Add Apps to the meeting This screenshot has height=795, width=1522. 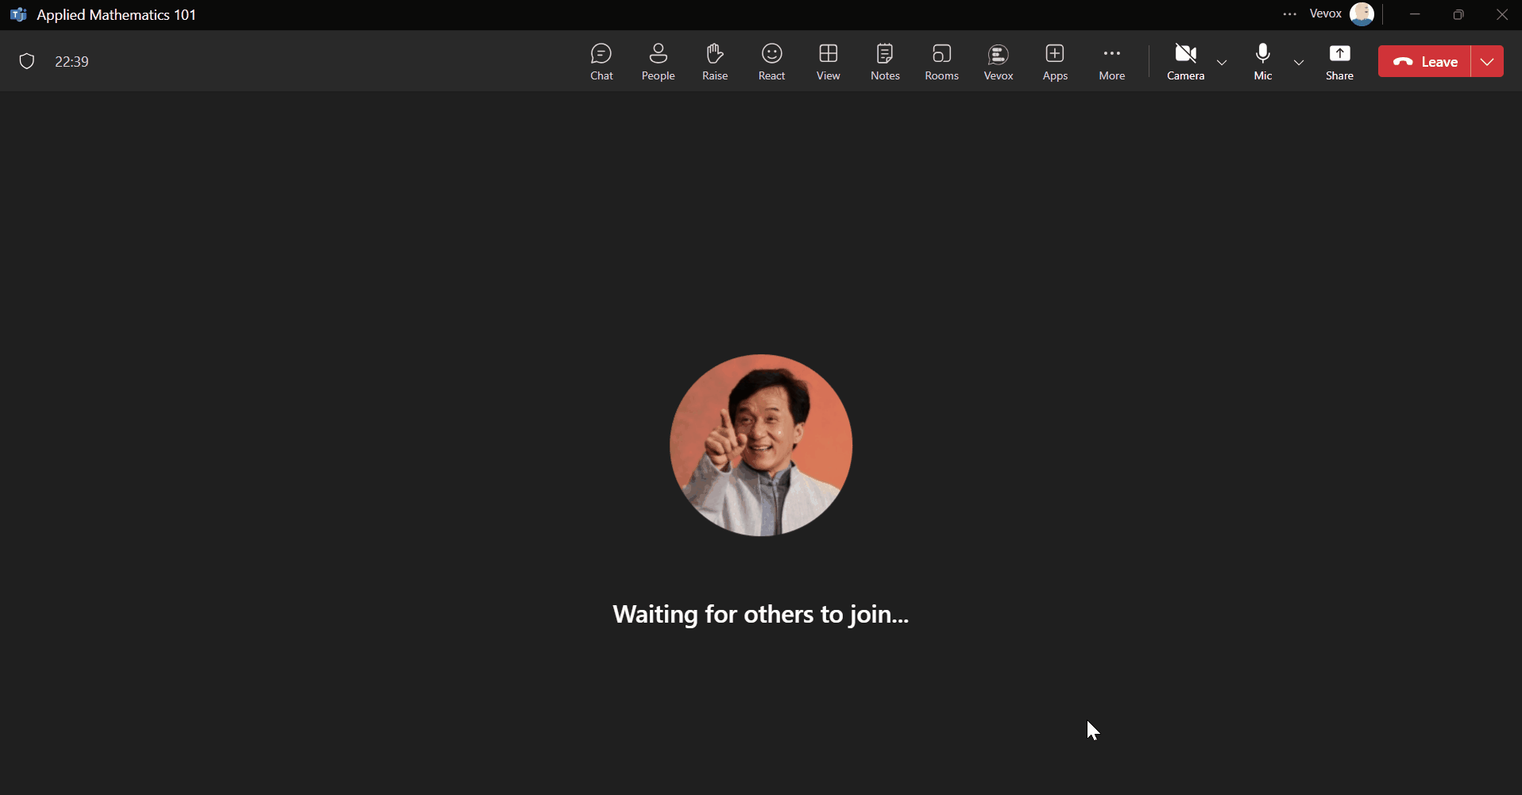pyautogui.click(x=1055, y=62)
